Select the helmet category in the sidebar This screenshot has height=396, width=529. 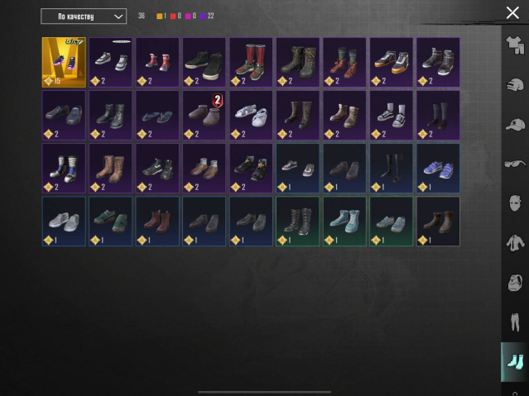515,84
